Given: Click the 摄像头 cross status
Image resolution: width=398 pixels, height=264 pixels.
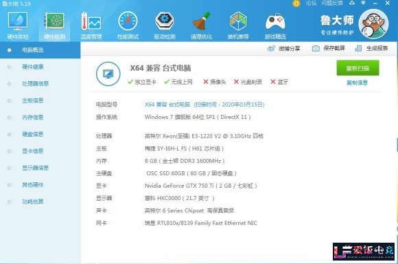Looking at the screenshot, I should click(x=215, y=82).
